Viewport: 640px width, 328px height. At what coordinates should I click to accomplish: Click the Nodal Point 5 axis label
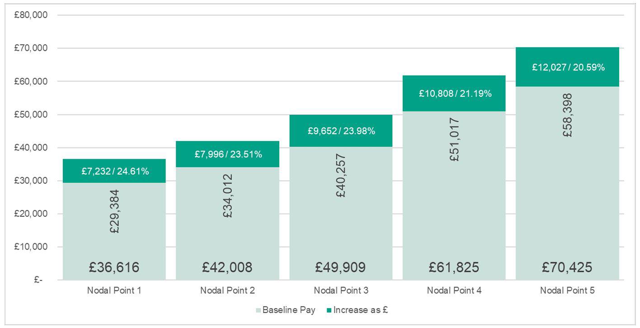(x=567, y=290)
